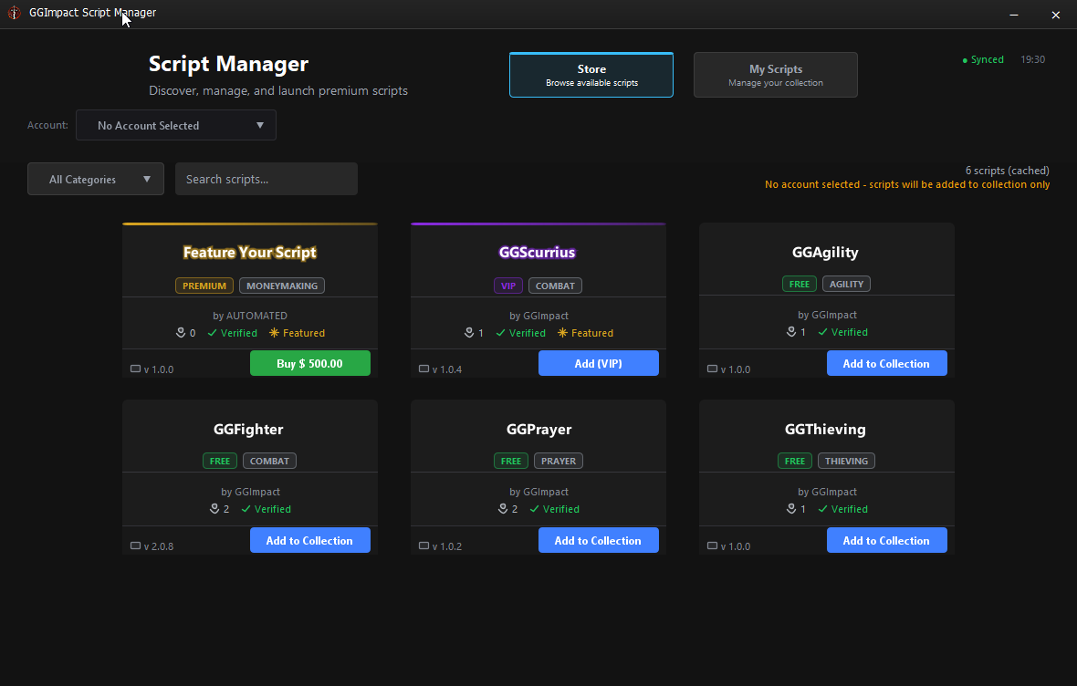Click the GGImpact app logo icon
This screenshot has width=1077, height=686.
(x=14, y=13)
